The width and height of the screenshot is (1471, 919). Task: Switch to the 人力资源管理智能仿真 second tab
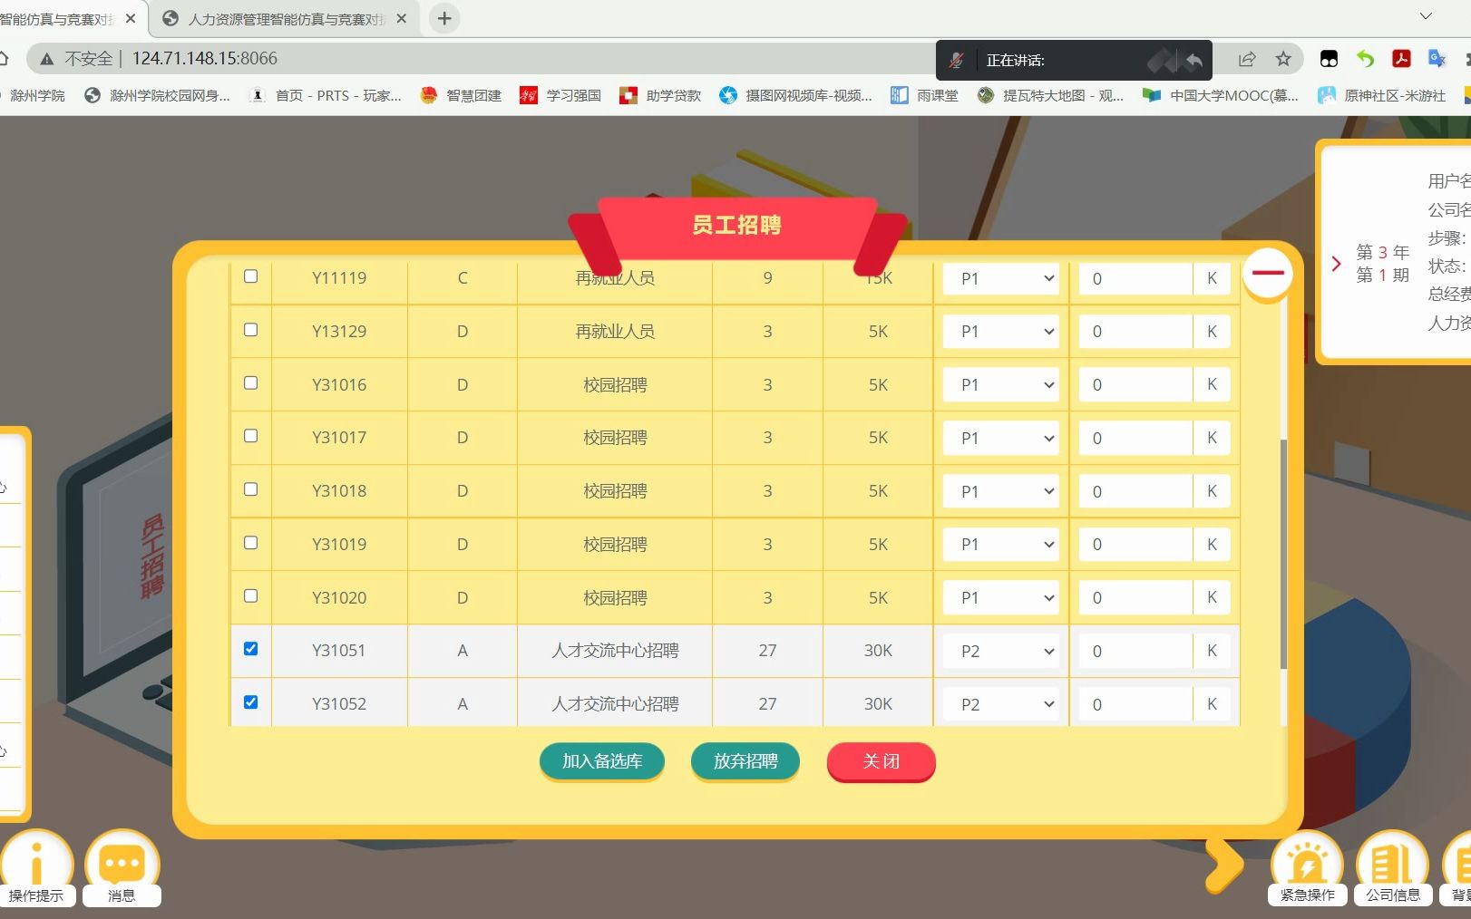(x=284, y=18)
